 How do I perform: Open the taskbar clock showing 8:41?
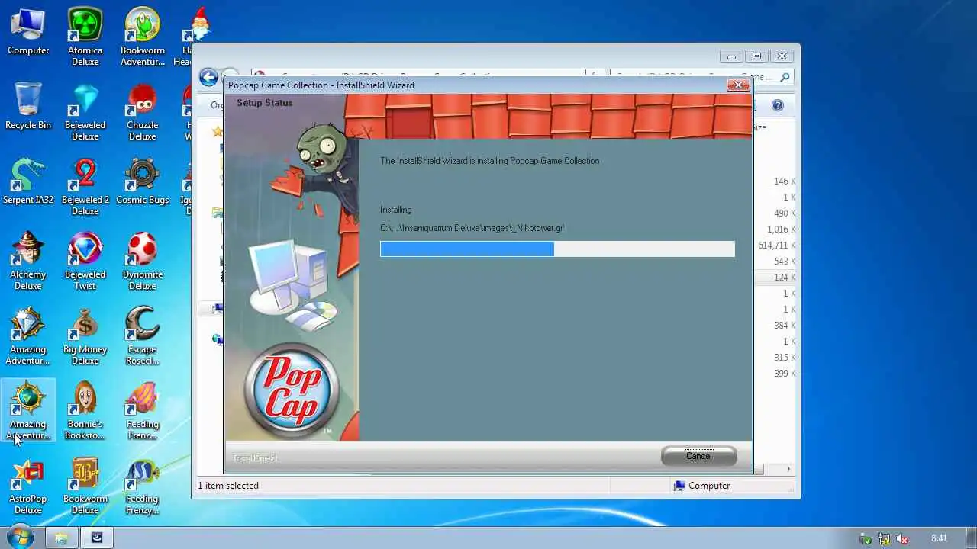(939, 538)
